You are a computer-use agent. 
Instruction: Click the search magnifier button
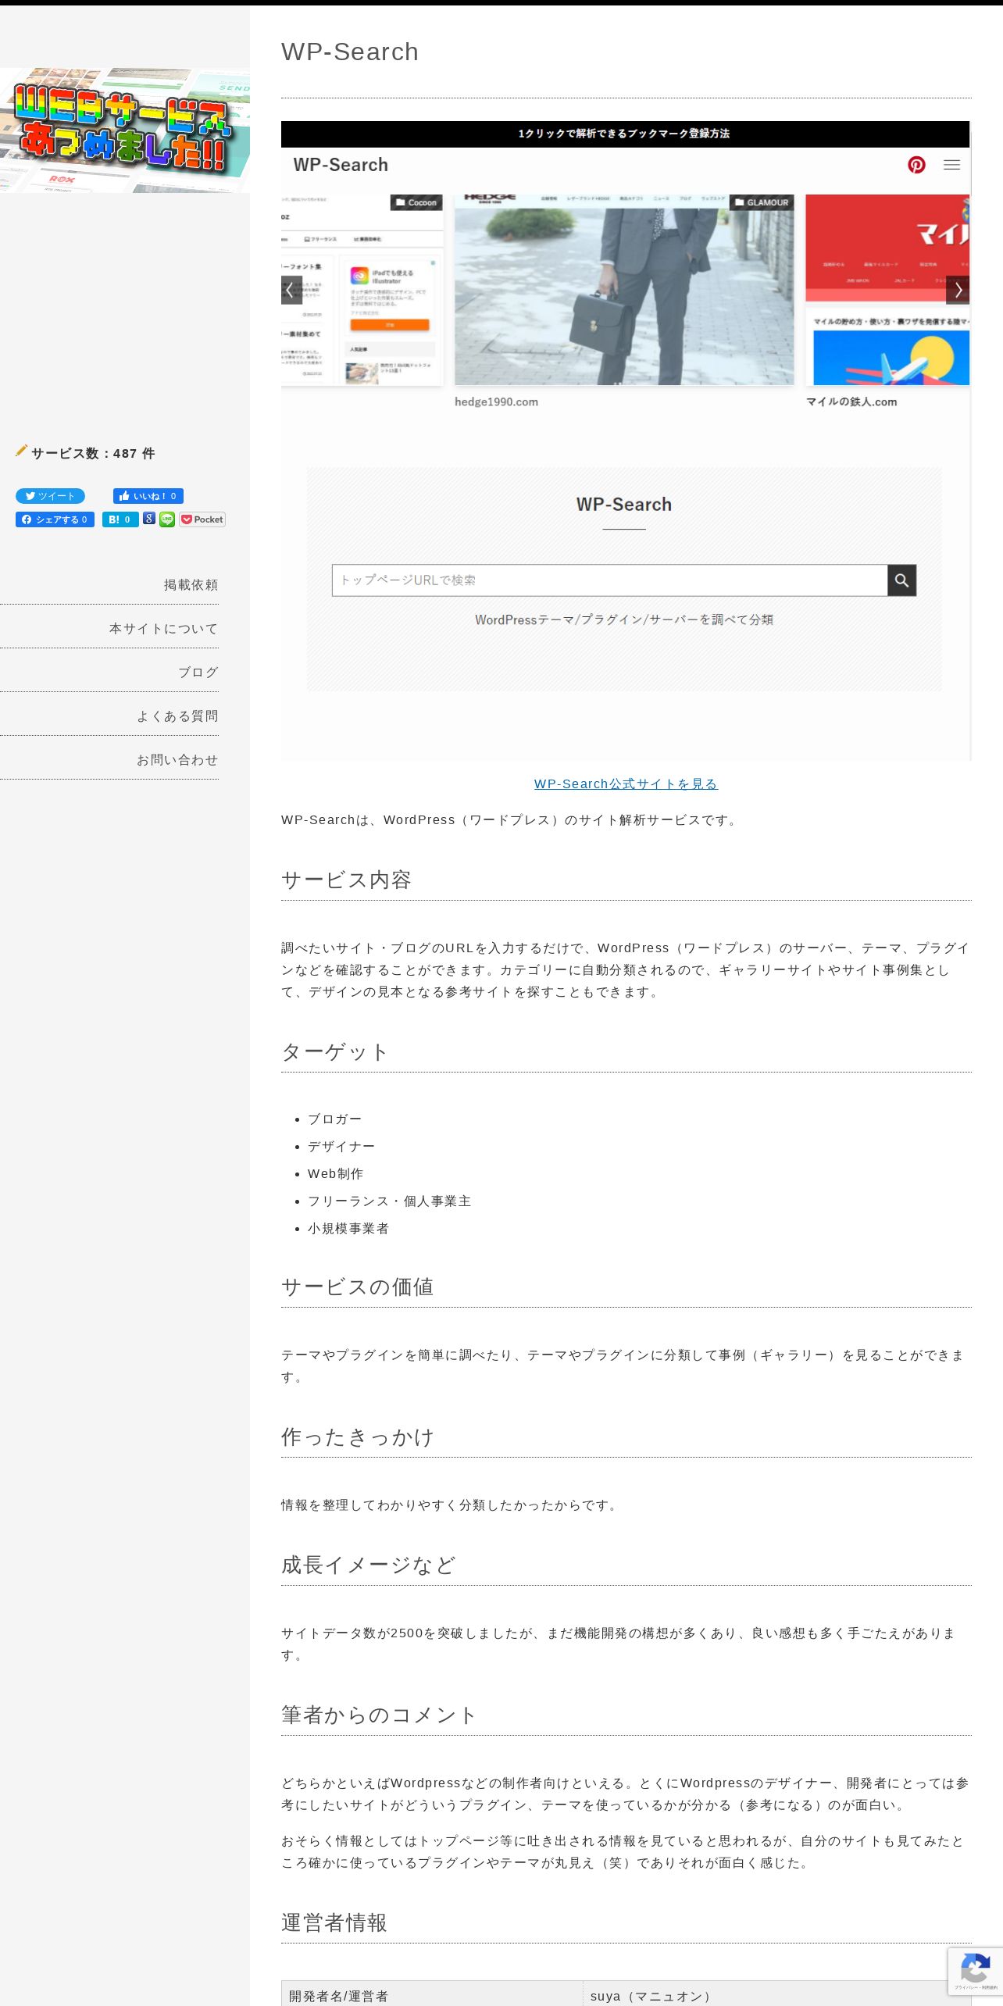(x=901, y=580)
